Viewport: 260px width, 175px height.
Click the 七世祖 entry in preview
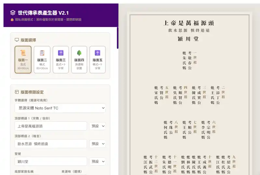(189, 130)
